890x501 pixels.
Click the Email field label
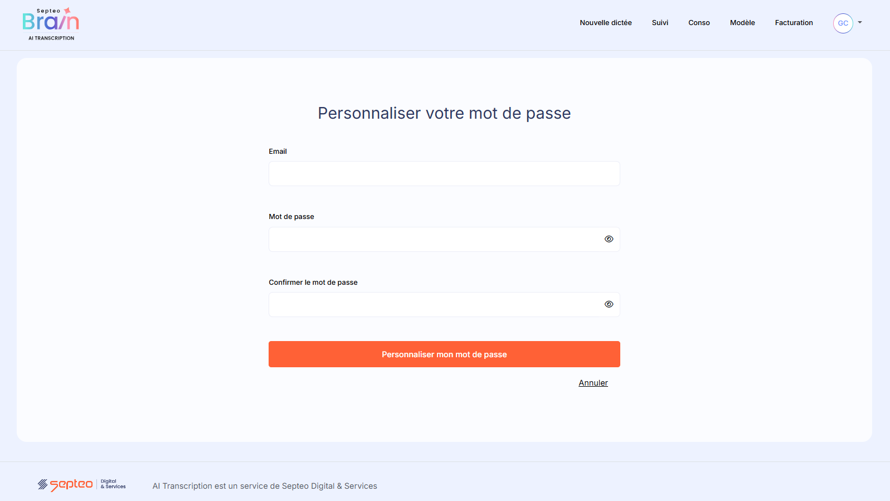tap(278, 152)
